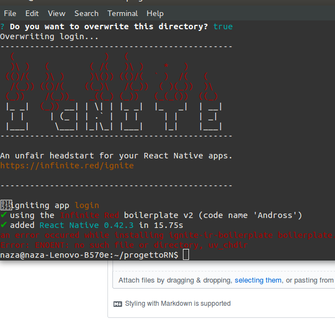Click the unicode glyph box before 'igniting app'
Image resolution: width=335 pixels, height=335 pixels.
[x=6, y=205]
